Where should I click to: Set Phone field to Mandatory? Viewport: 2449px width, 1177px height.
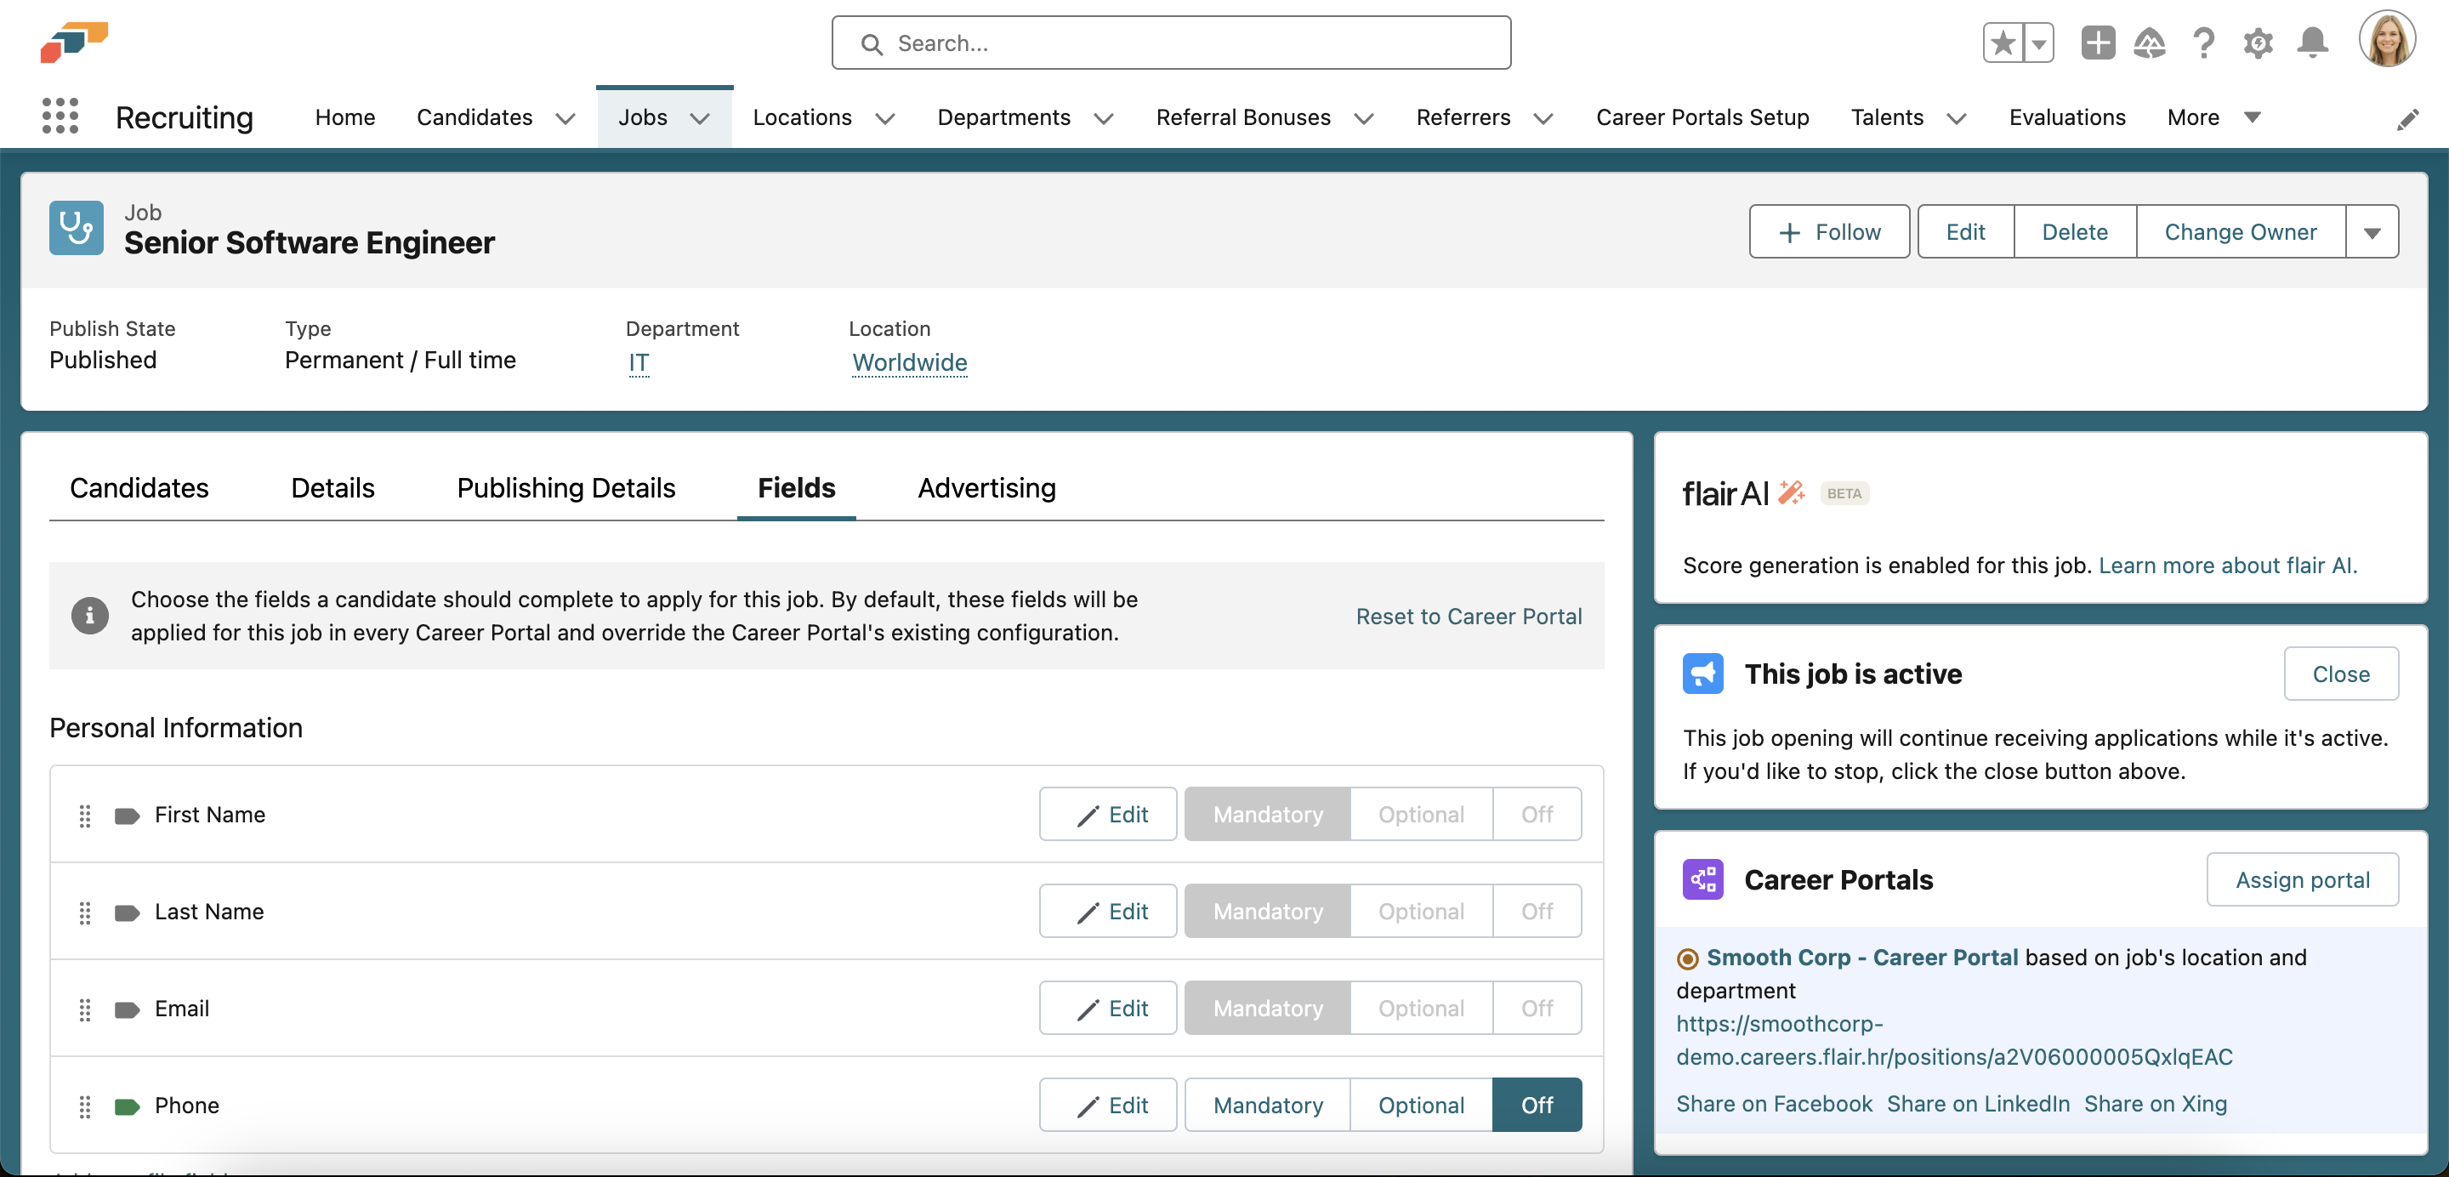1267,1105
